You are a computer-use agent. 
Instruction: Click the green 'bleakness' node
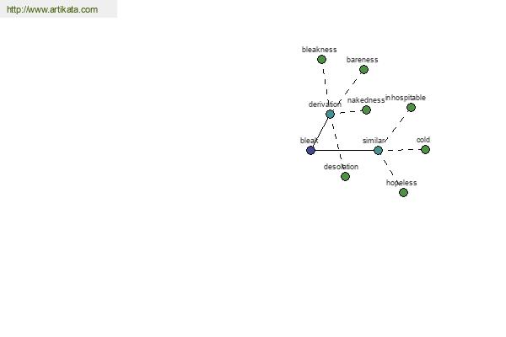[321, 59]
